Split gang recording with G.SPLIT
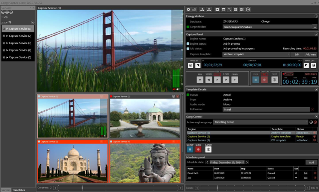 [x=208, y=149]
